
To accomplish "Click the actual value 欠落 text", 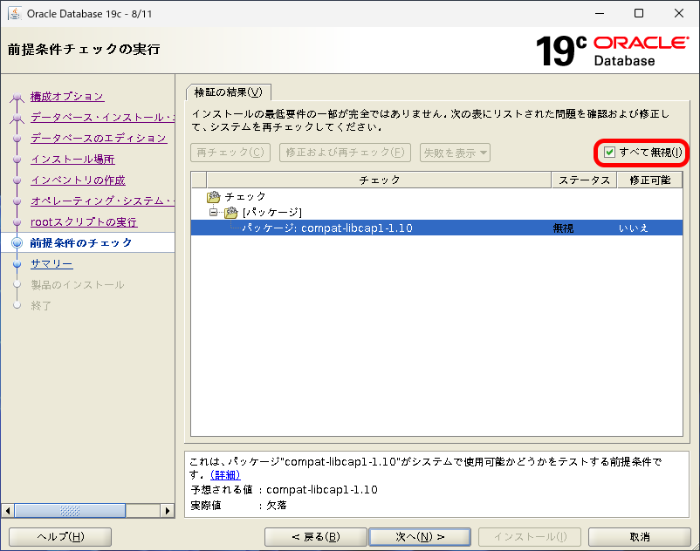I will [x=277, y=505].
